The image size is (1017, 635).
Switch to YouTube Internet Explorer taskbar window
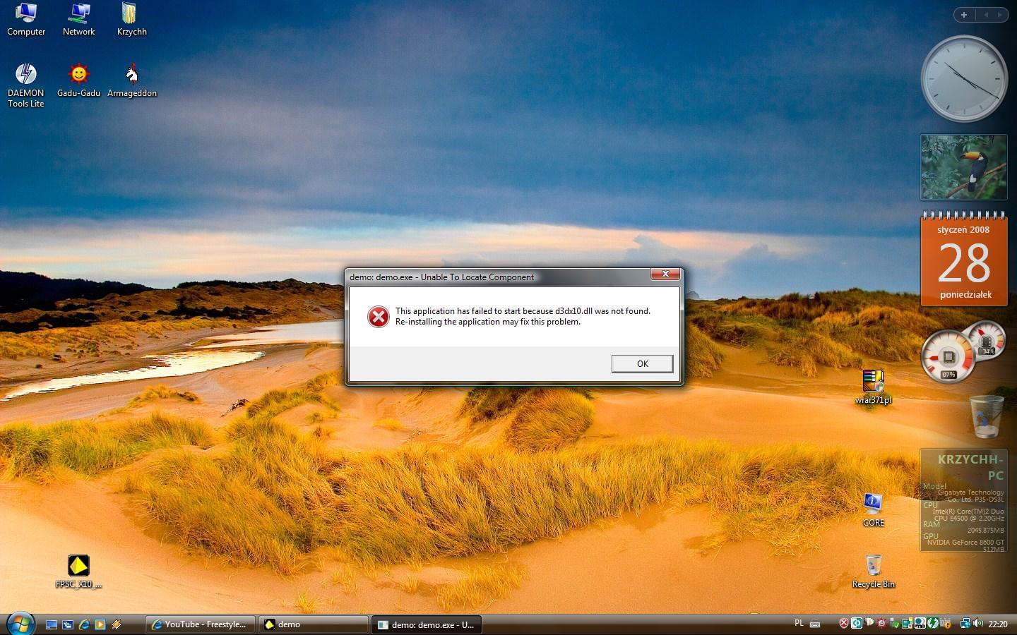[200, 624]
